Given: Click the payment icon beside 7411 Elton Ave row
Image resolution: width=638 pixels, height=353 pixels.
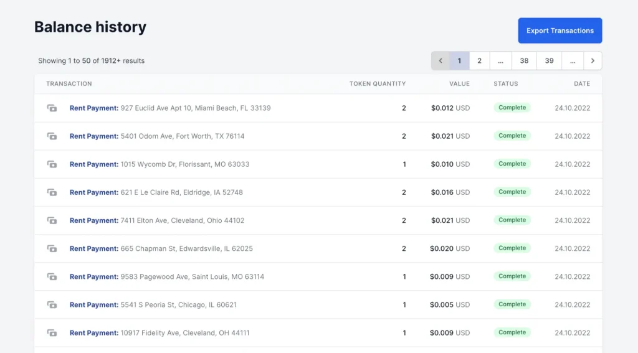Looking at the screenshot, I should [52, 220].
